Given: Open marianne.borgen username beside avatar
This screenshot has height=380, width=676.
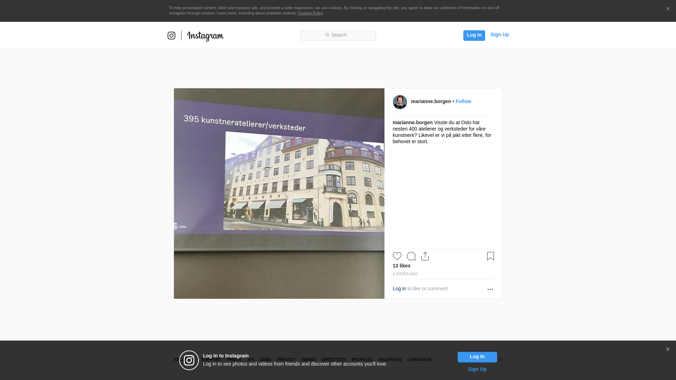Looking at the screenshot, I should coord(431,101).
